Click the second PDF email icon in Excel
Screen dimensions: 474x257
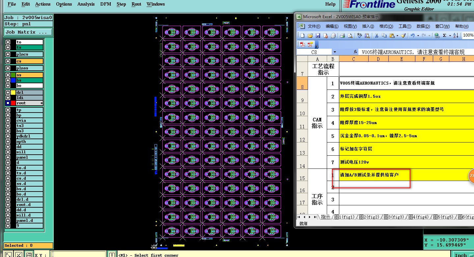coord(310,44)
